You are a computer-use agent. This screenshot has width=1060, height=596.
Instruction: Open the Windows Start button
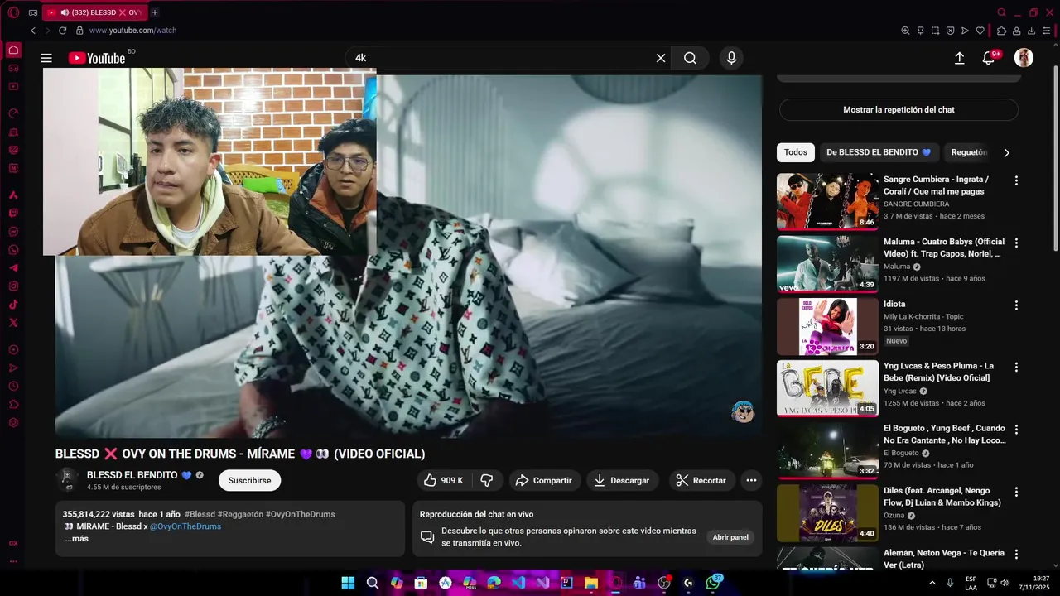[x=348, y=583]
